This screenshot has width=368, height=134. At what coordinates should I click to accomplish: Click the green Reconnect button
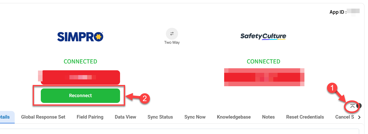coord(80,96)
